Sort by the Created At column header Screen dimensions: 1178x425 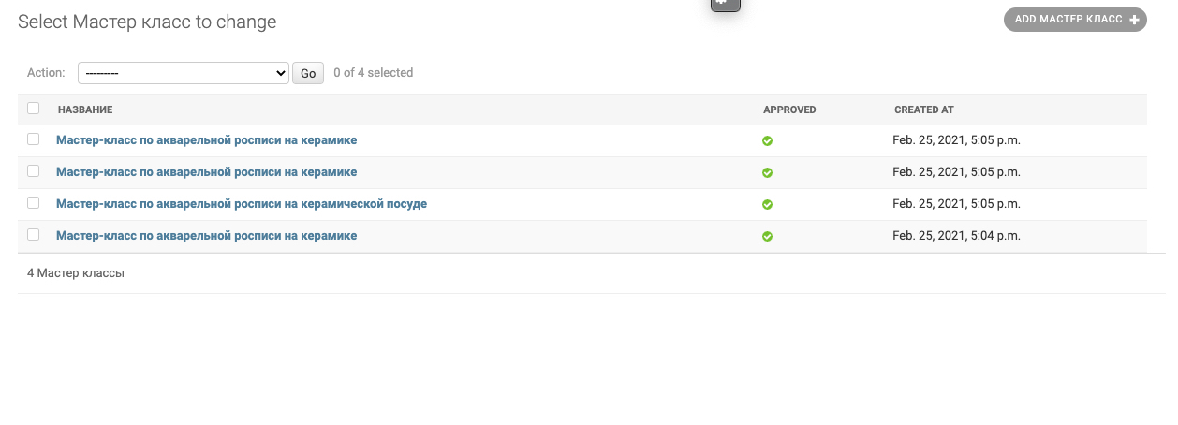(924, 110)
